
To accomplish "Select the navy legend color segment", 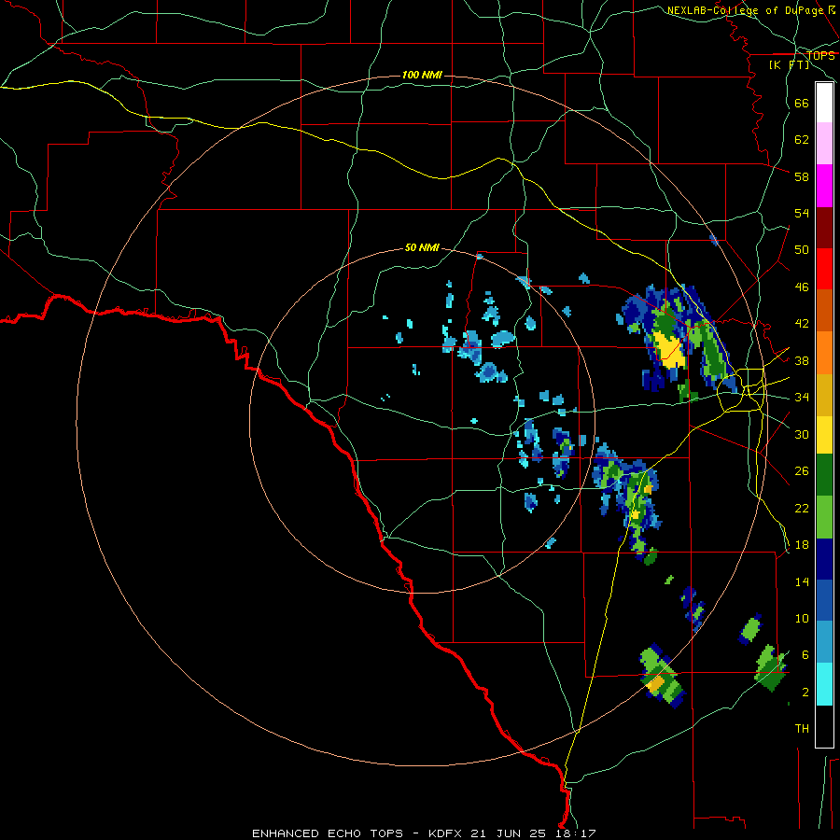I will click(824, 559).
